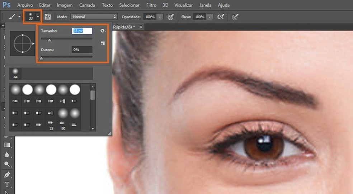The height and width of the screenshot is (194, 353).
Task: Open the Camada menu
Action: point(88,5)
